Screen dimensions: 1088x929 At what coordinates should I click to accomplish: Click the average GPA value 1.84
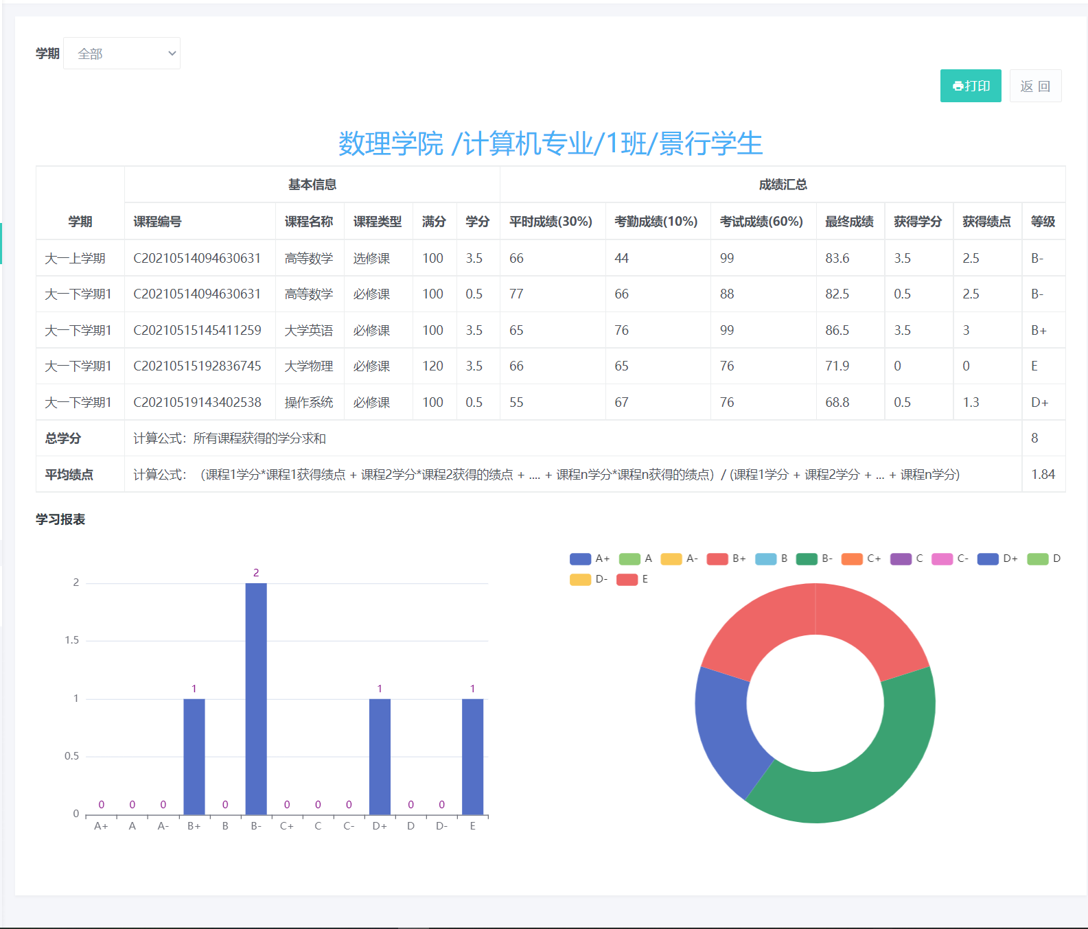tap(1043, 474)
